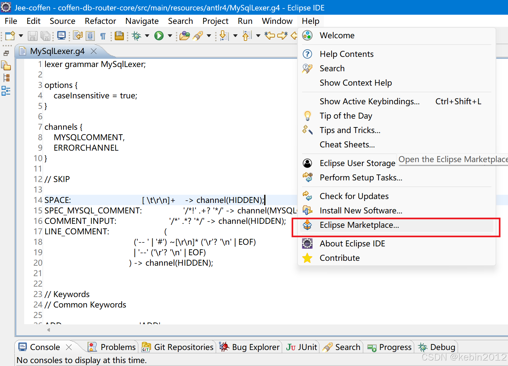This screenshot has height=366, width=508.
Task: Open the Edit menu
Action: click(33, 21)
